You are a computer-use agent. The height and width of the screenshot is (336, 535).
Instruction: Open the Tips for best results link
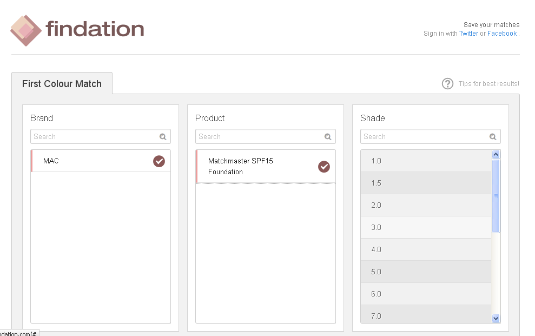pos(488,84)
